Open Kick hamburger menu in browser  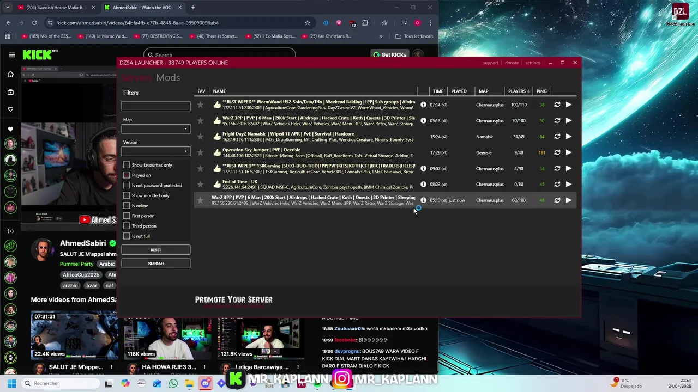pos(11,54)
